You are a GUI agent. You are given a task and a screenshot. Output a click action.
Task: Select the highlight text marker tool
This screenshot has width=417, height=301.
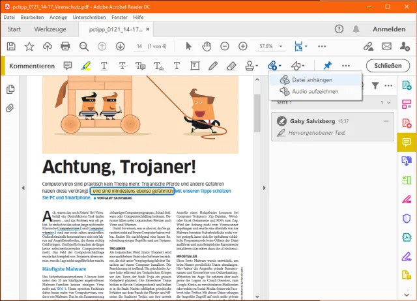[86, 66]
